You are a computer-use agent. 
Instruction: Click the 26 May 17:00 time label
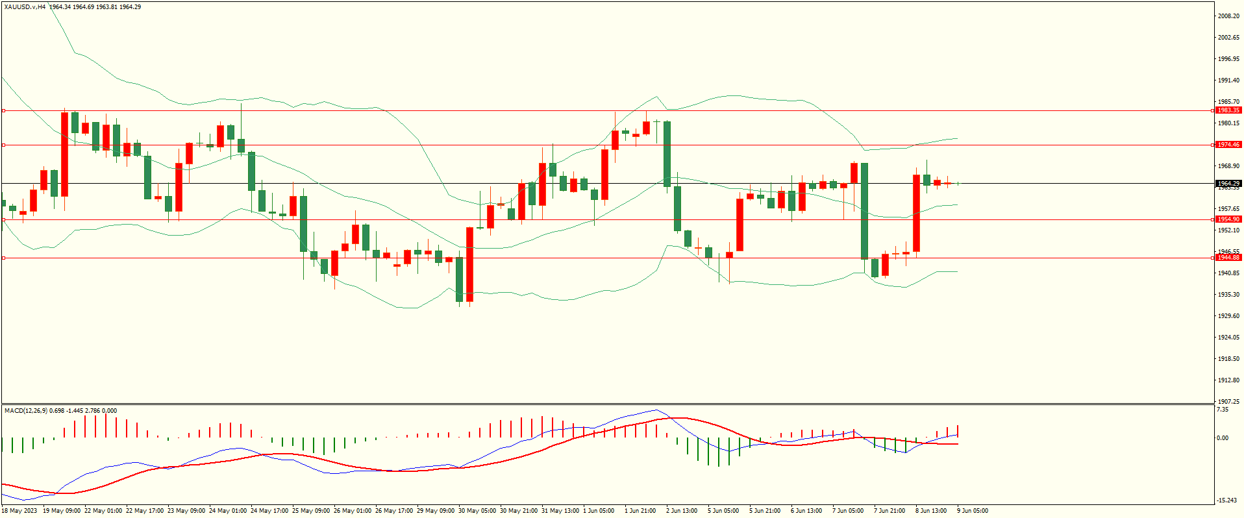coord(394,511)
